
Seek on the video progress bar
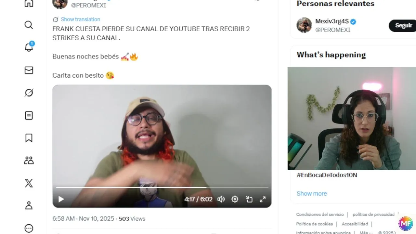(x=162, y=188)
